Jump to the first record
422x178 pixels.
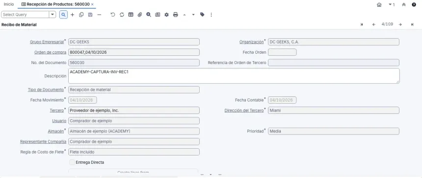[x=362, y=24]
